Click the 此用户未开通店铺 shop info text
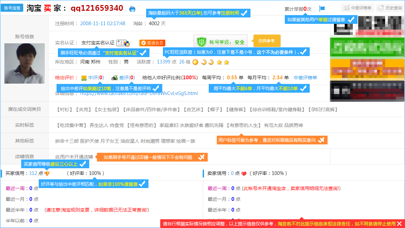Image resolution: width=405 pixels, height=228 pixels. [74, 156]
